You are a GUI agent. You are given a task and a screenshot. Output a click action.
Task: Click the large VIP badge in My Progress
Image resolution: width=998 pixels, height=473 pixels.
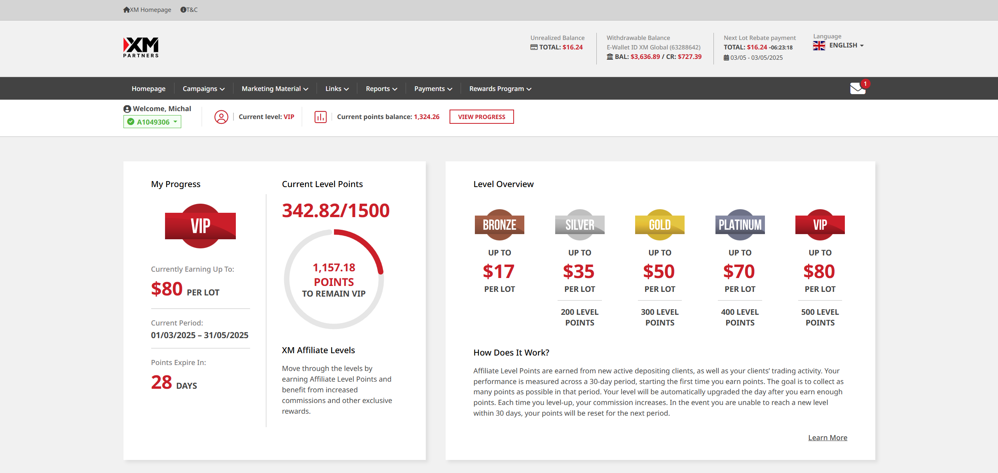(200, 226)
